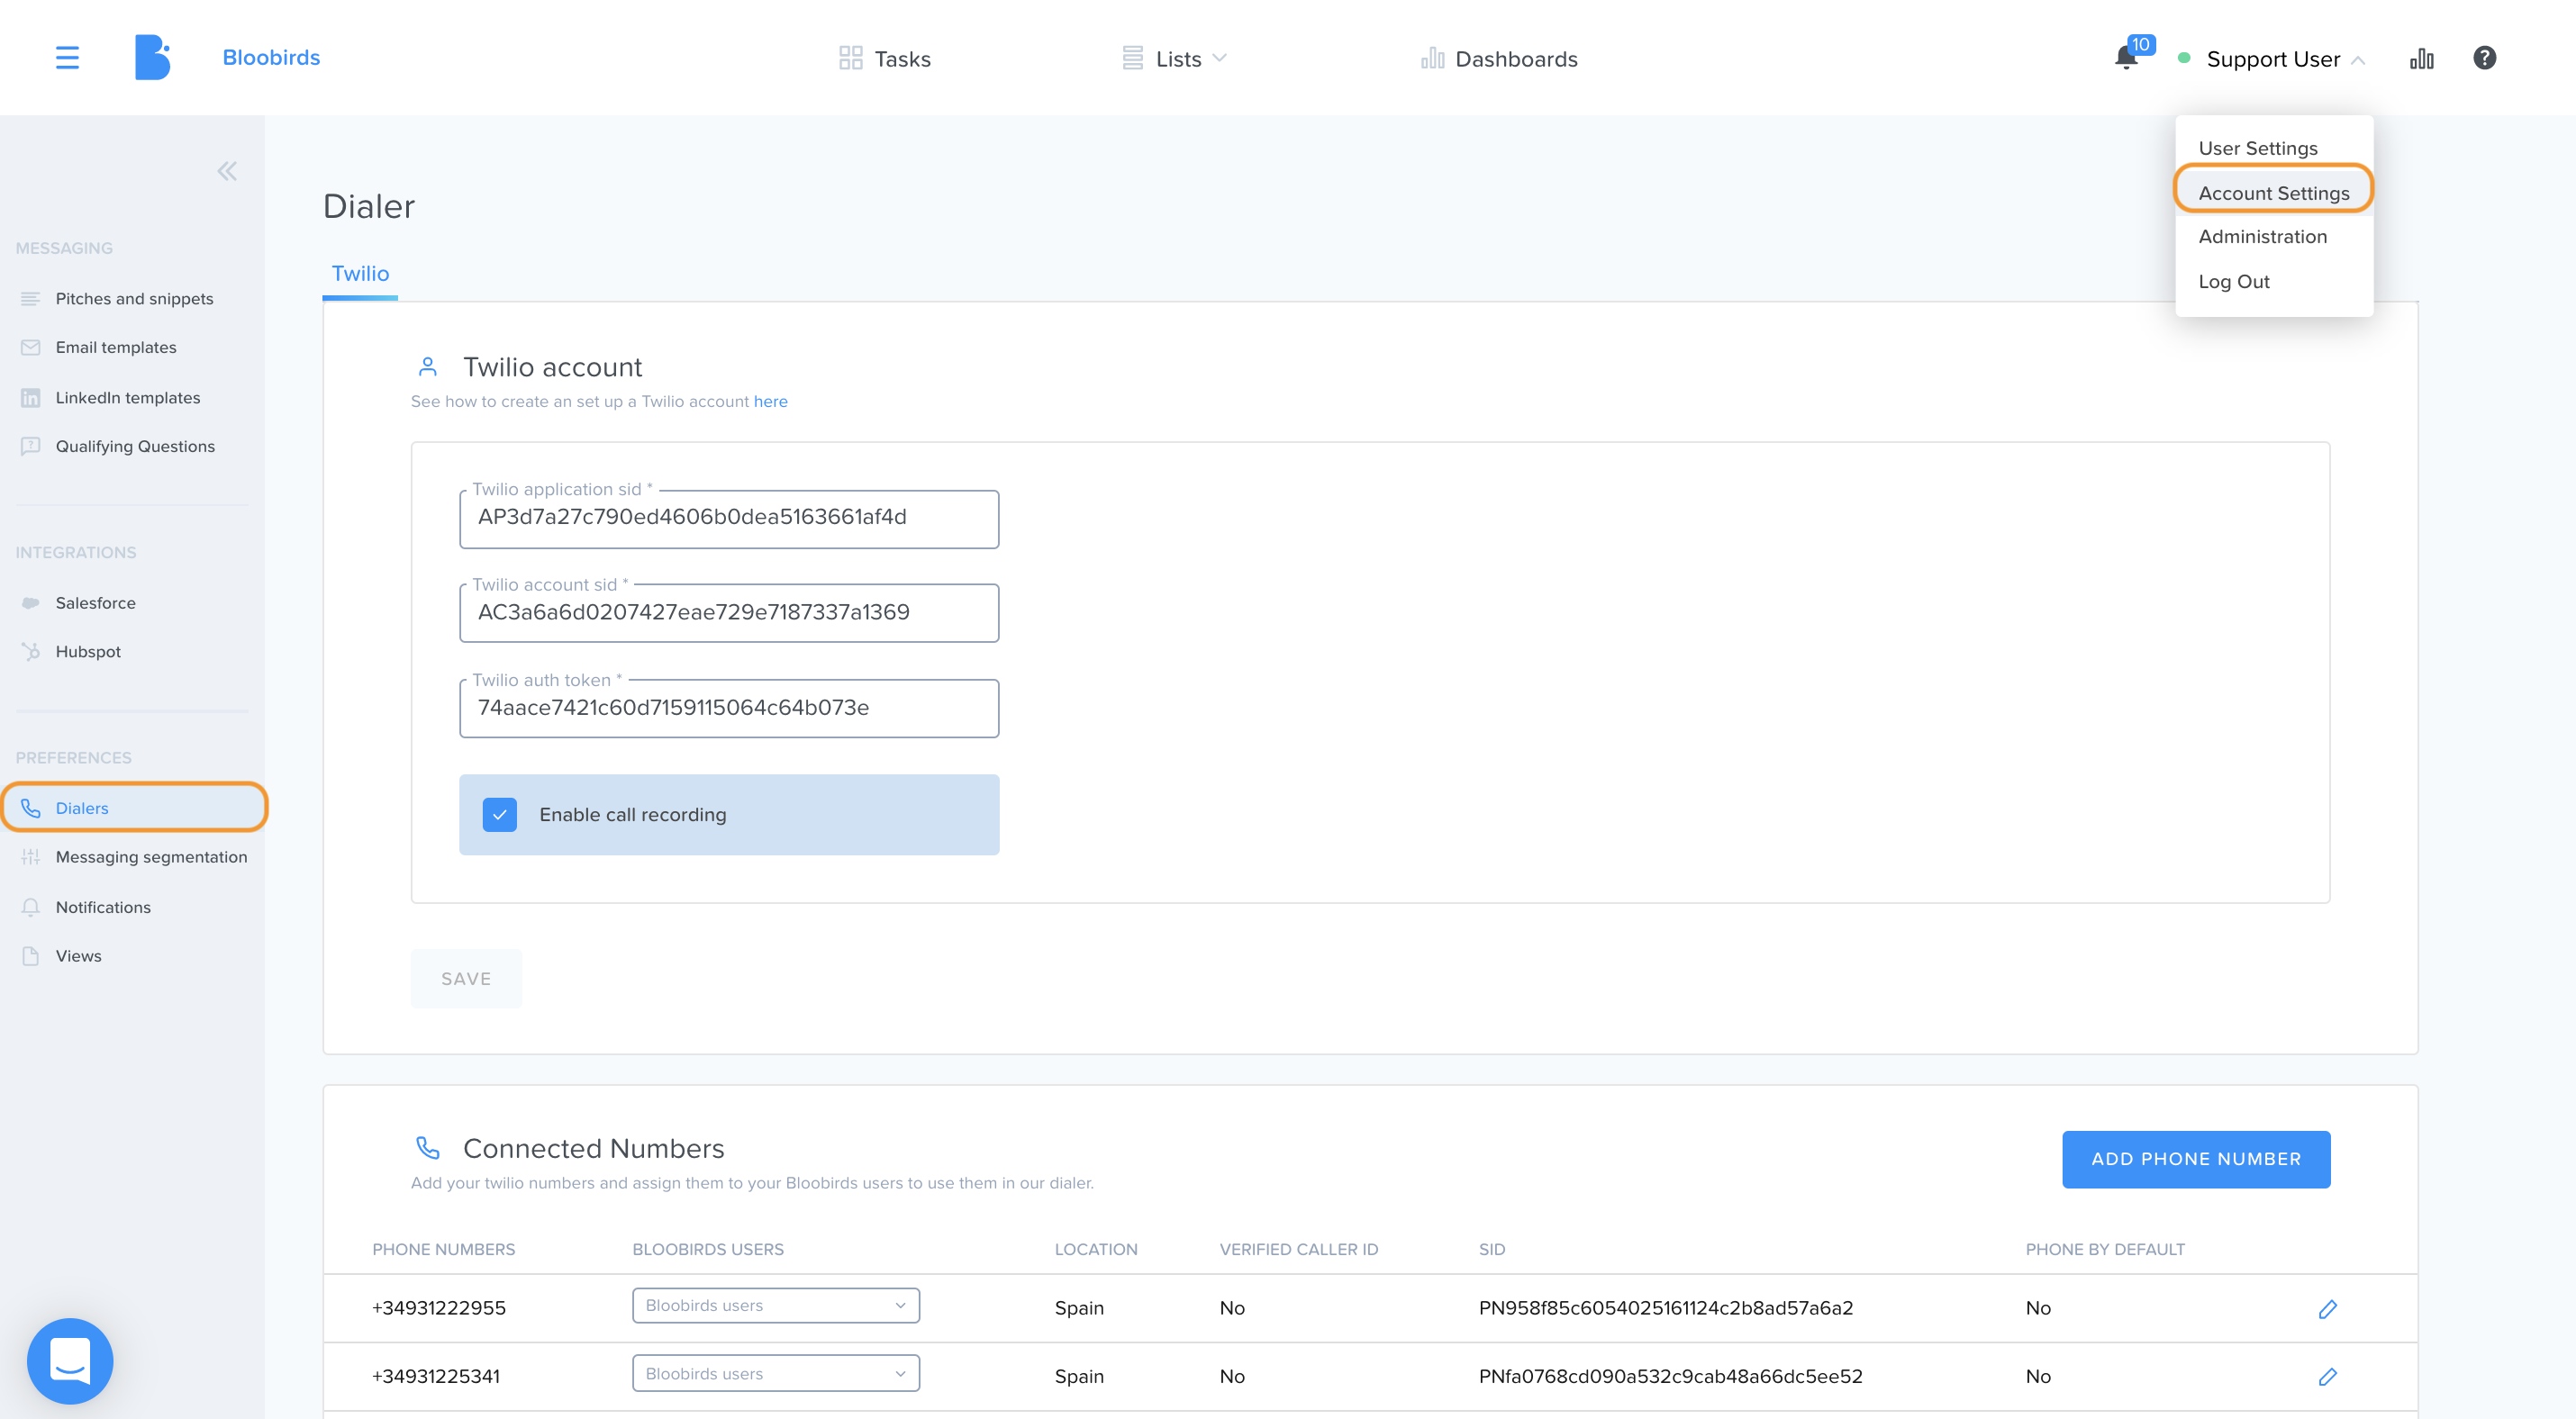The image size is (2576, 1419).
Task: Click the Bloobirds brand name link
Action: tap(271, 58)
